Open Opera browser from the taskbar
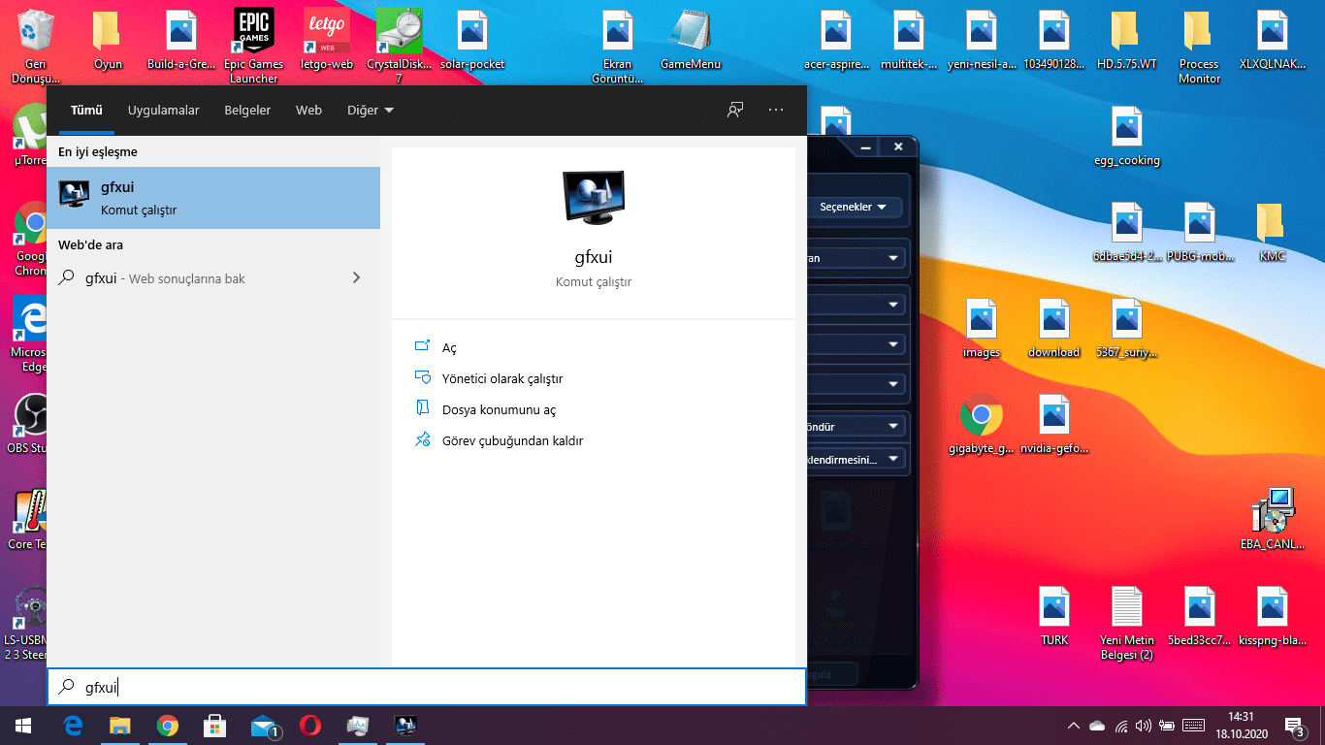This screenshot has width=1325, height=745. click(310, 725)
